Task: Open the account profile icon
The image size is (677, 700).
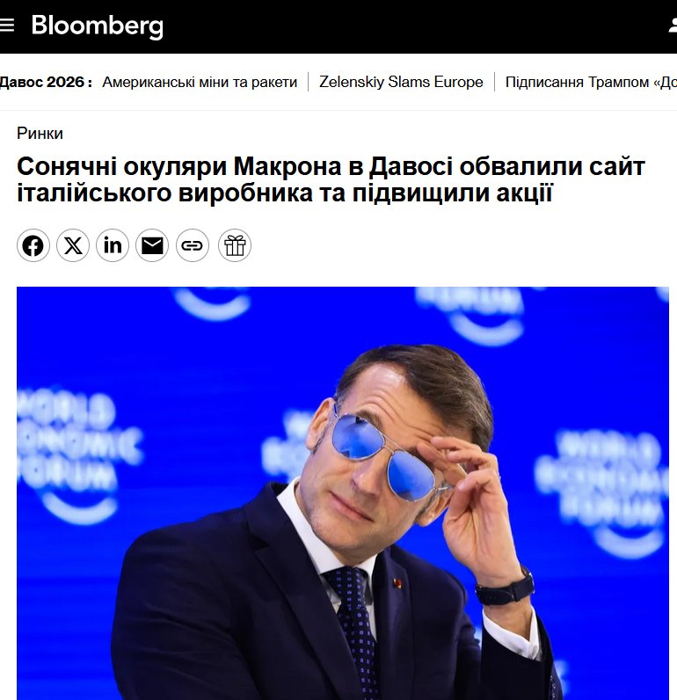Action: pos(673,26)
